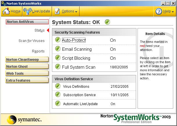Select the Full System Scan item

click(x=79, y=67)
